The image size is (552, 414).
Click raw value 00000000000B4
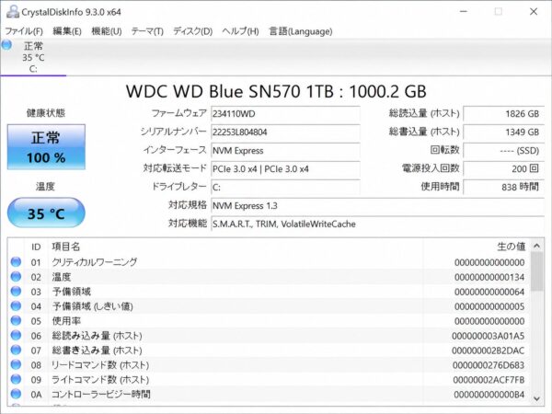coord(489,395)
